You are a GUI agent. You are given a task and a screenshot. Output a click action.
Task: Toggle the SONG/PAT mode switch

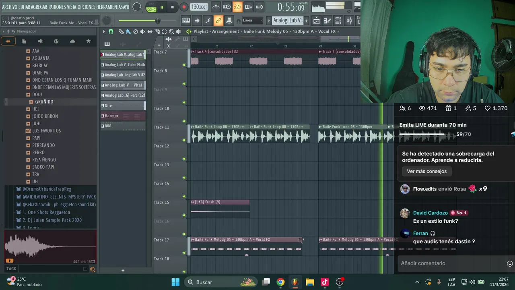click(x=151, y=7)
